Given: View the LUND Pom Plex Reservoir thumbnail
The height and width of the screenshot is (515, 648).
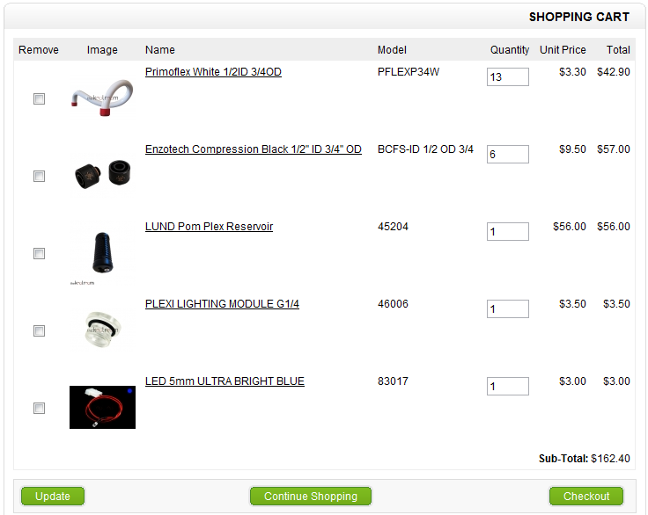Looking at the screenshot, I should coord(102,252).
